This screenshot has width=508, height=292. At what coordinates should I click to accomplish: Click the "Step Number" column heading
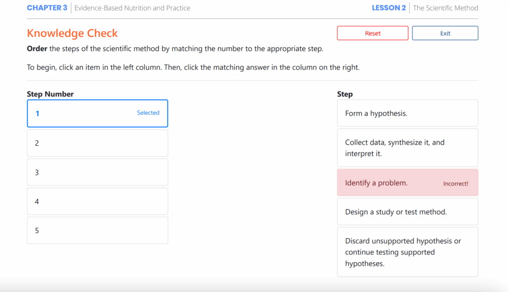pyautogui.click(x=50, y=94)
